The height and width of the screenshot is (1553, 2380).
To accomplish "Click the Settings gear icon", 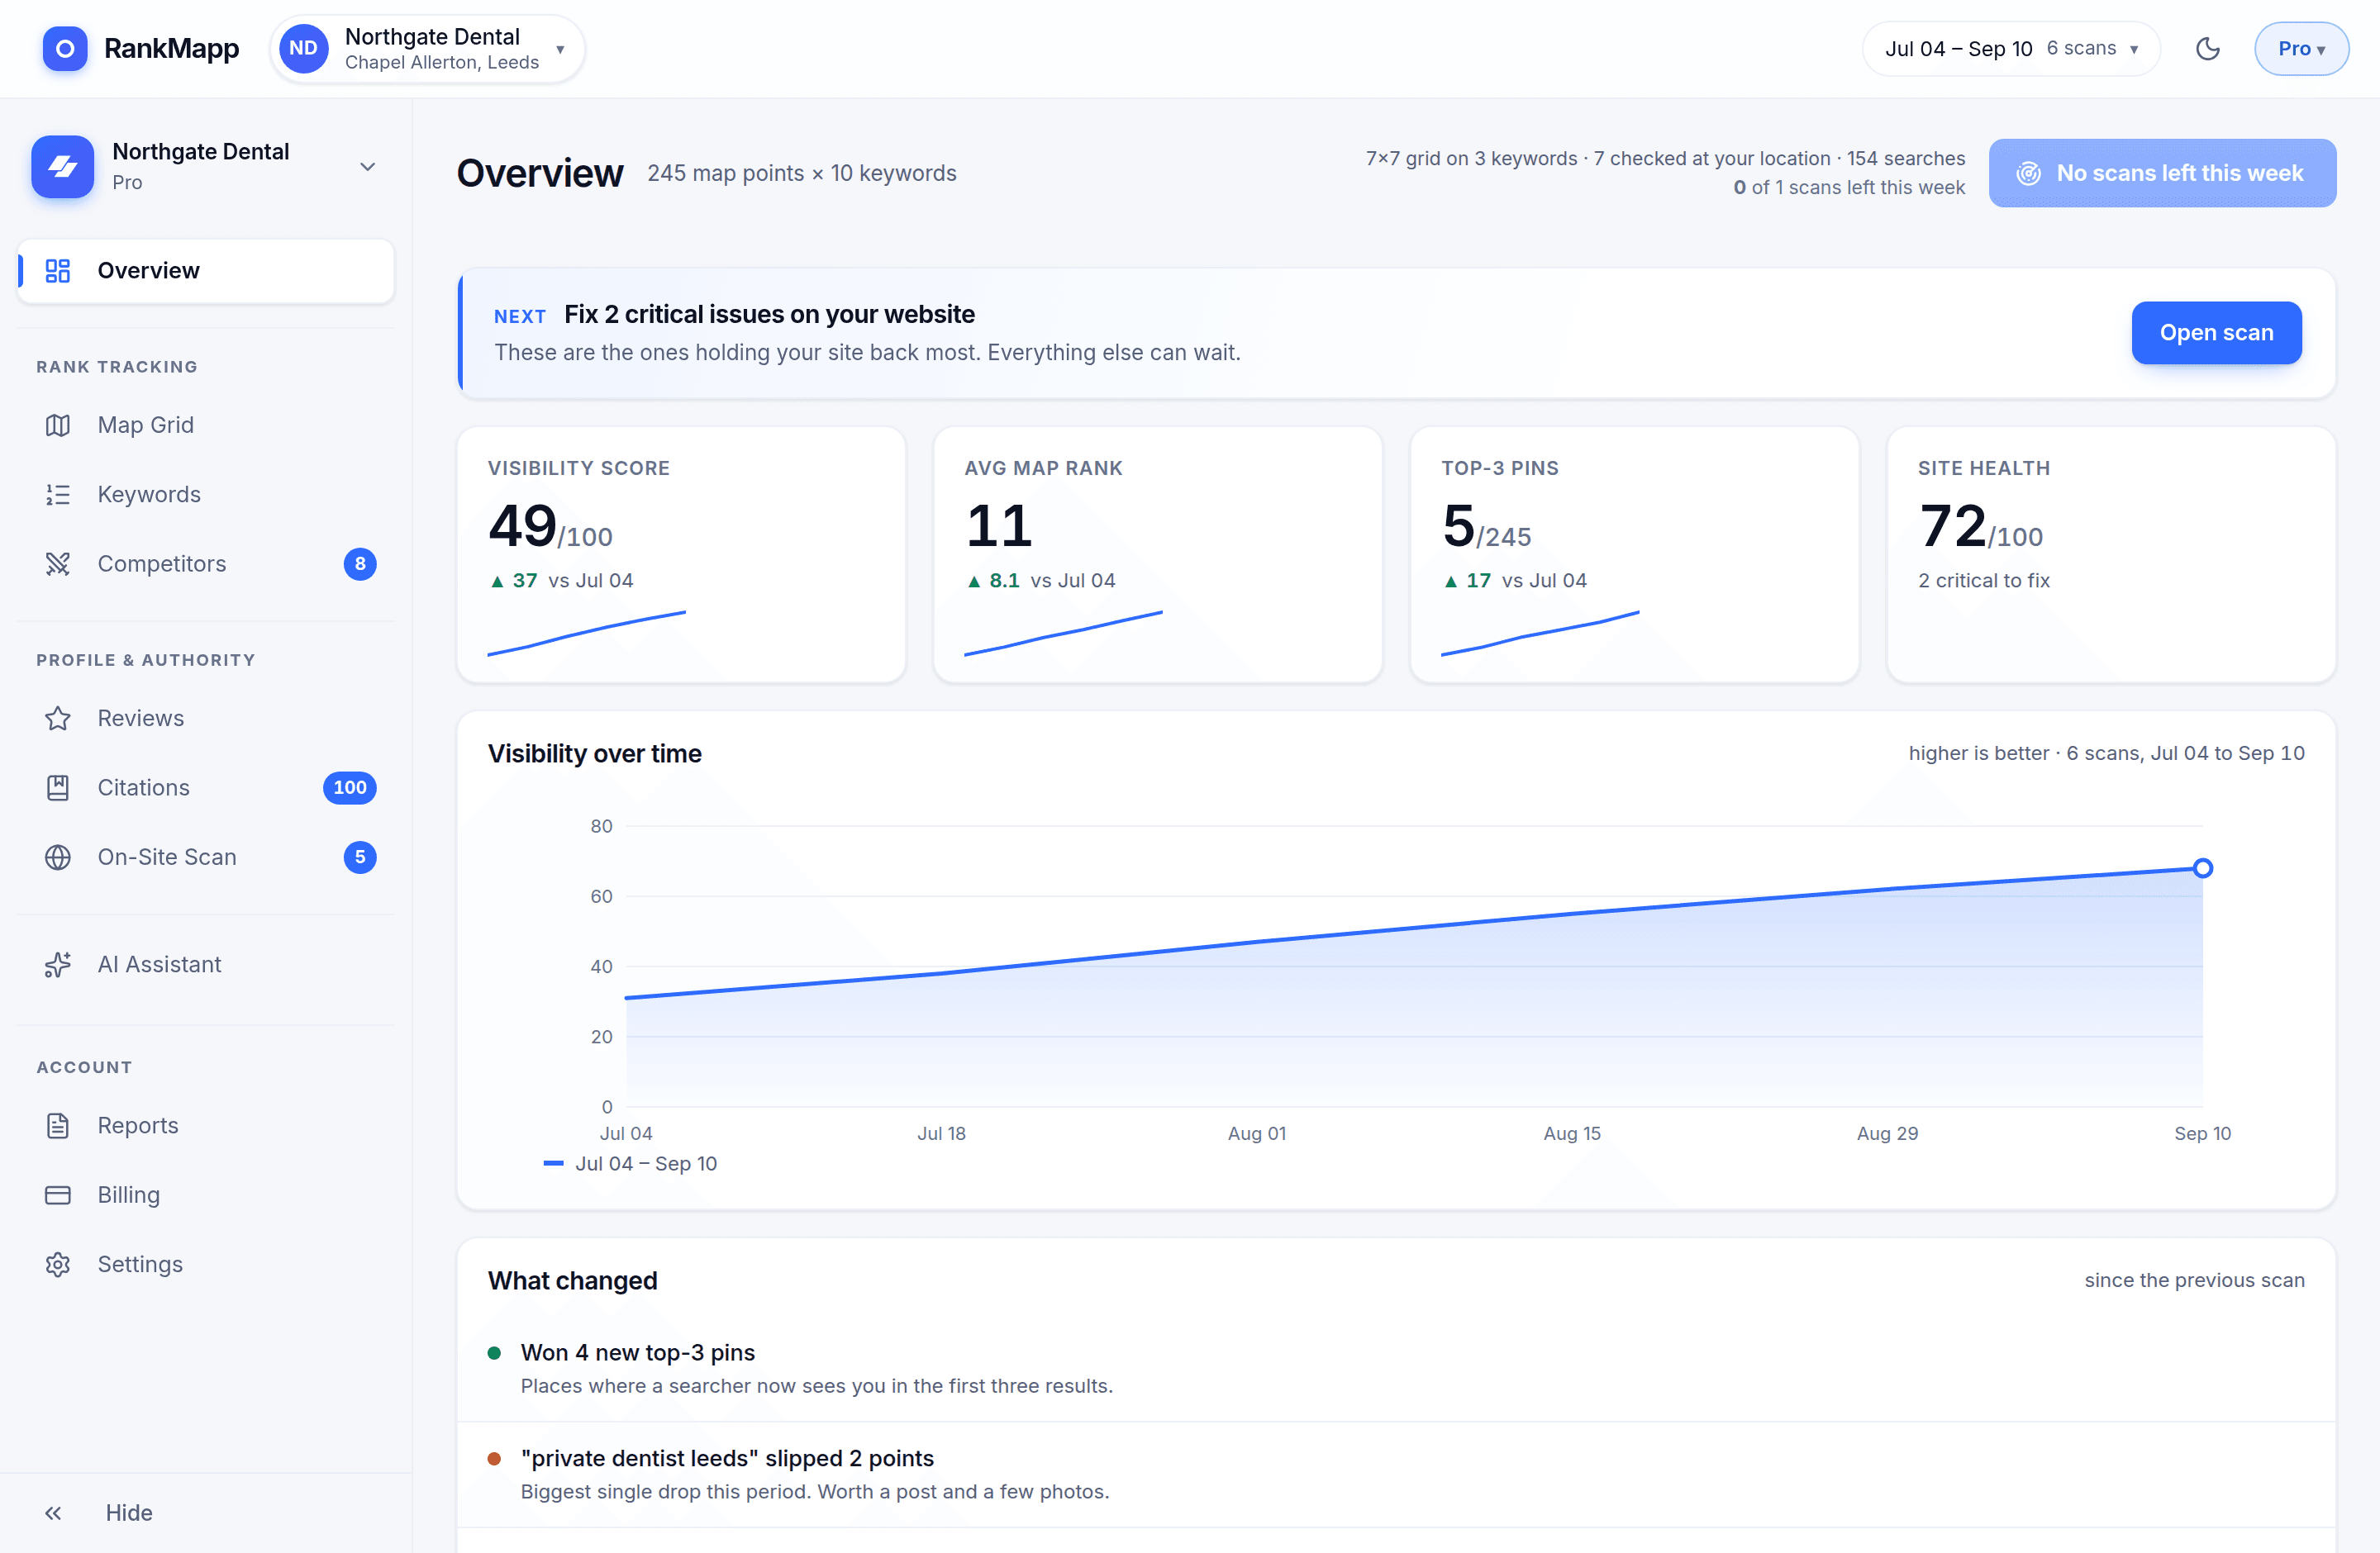I will point(58,1264).
